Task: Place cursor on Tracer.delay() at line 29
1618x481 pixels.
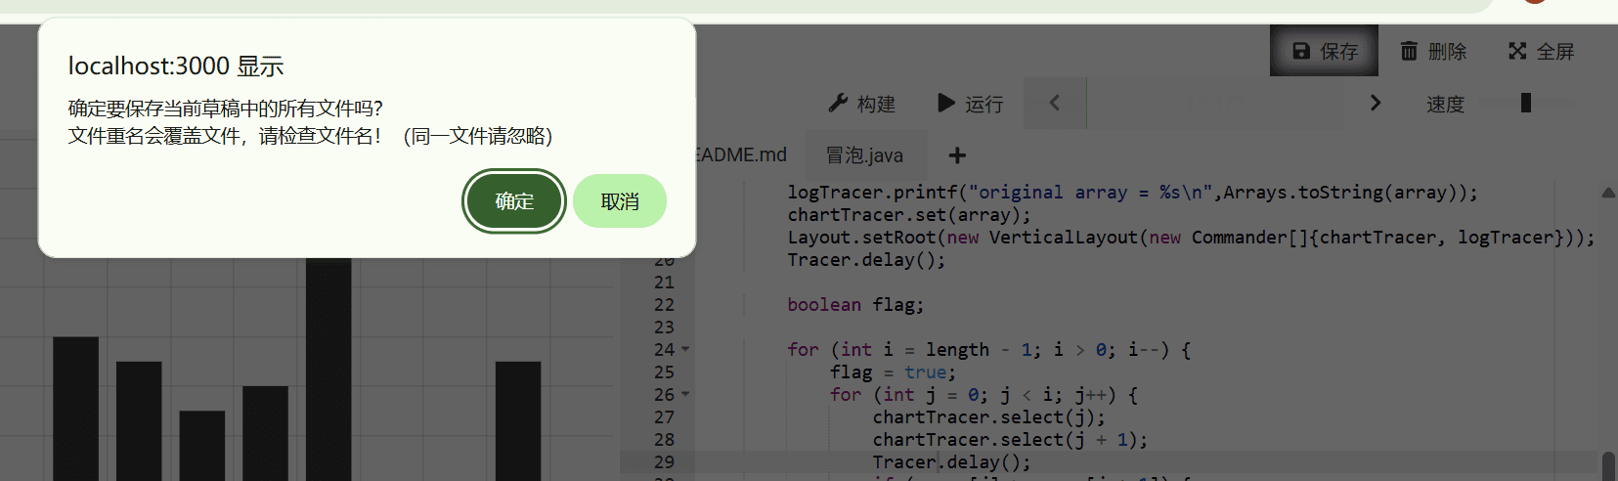Action: [950, 462]
